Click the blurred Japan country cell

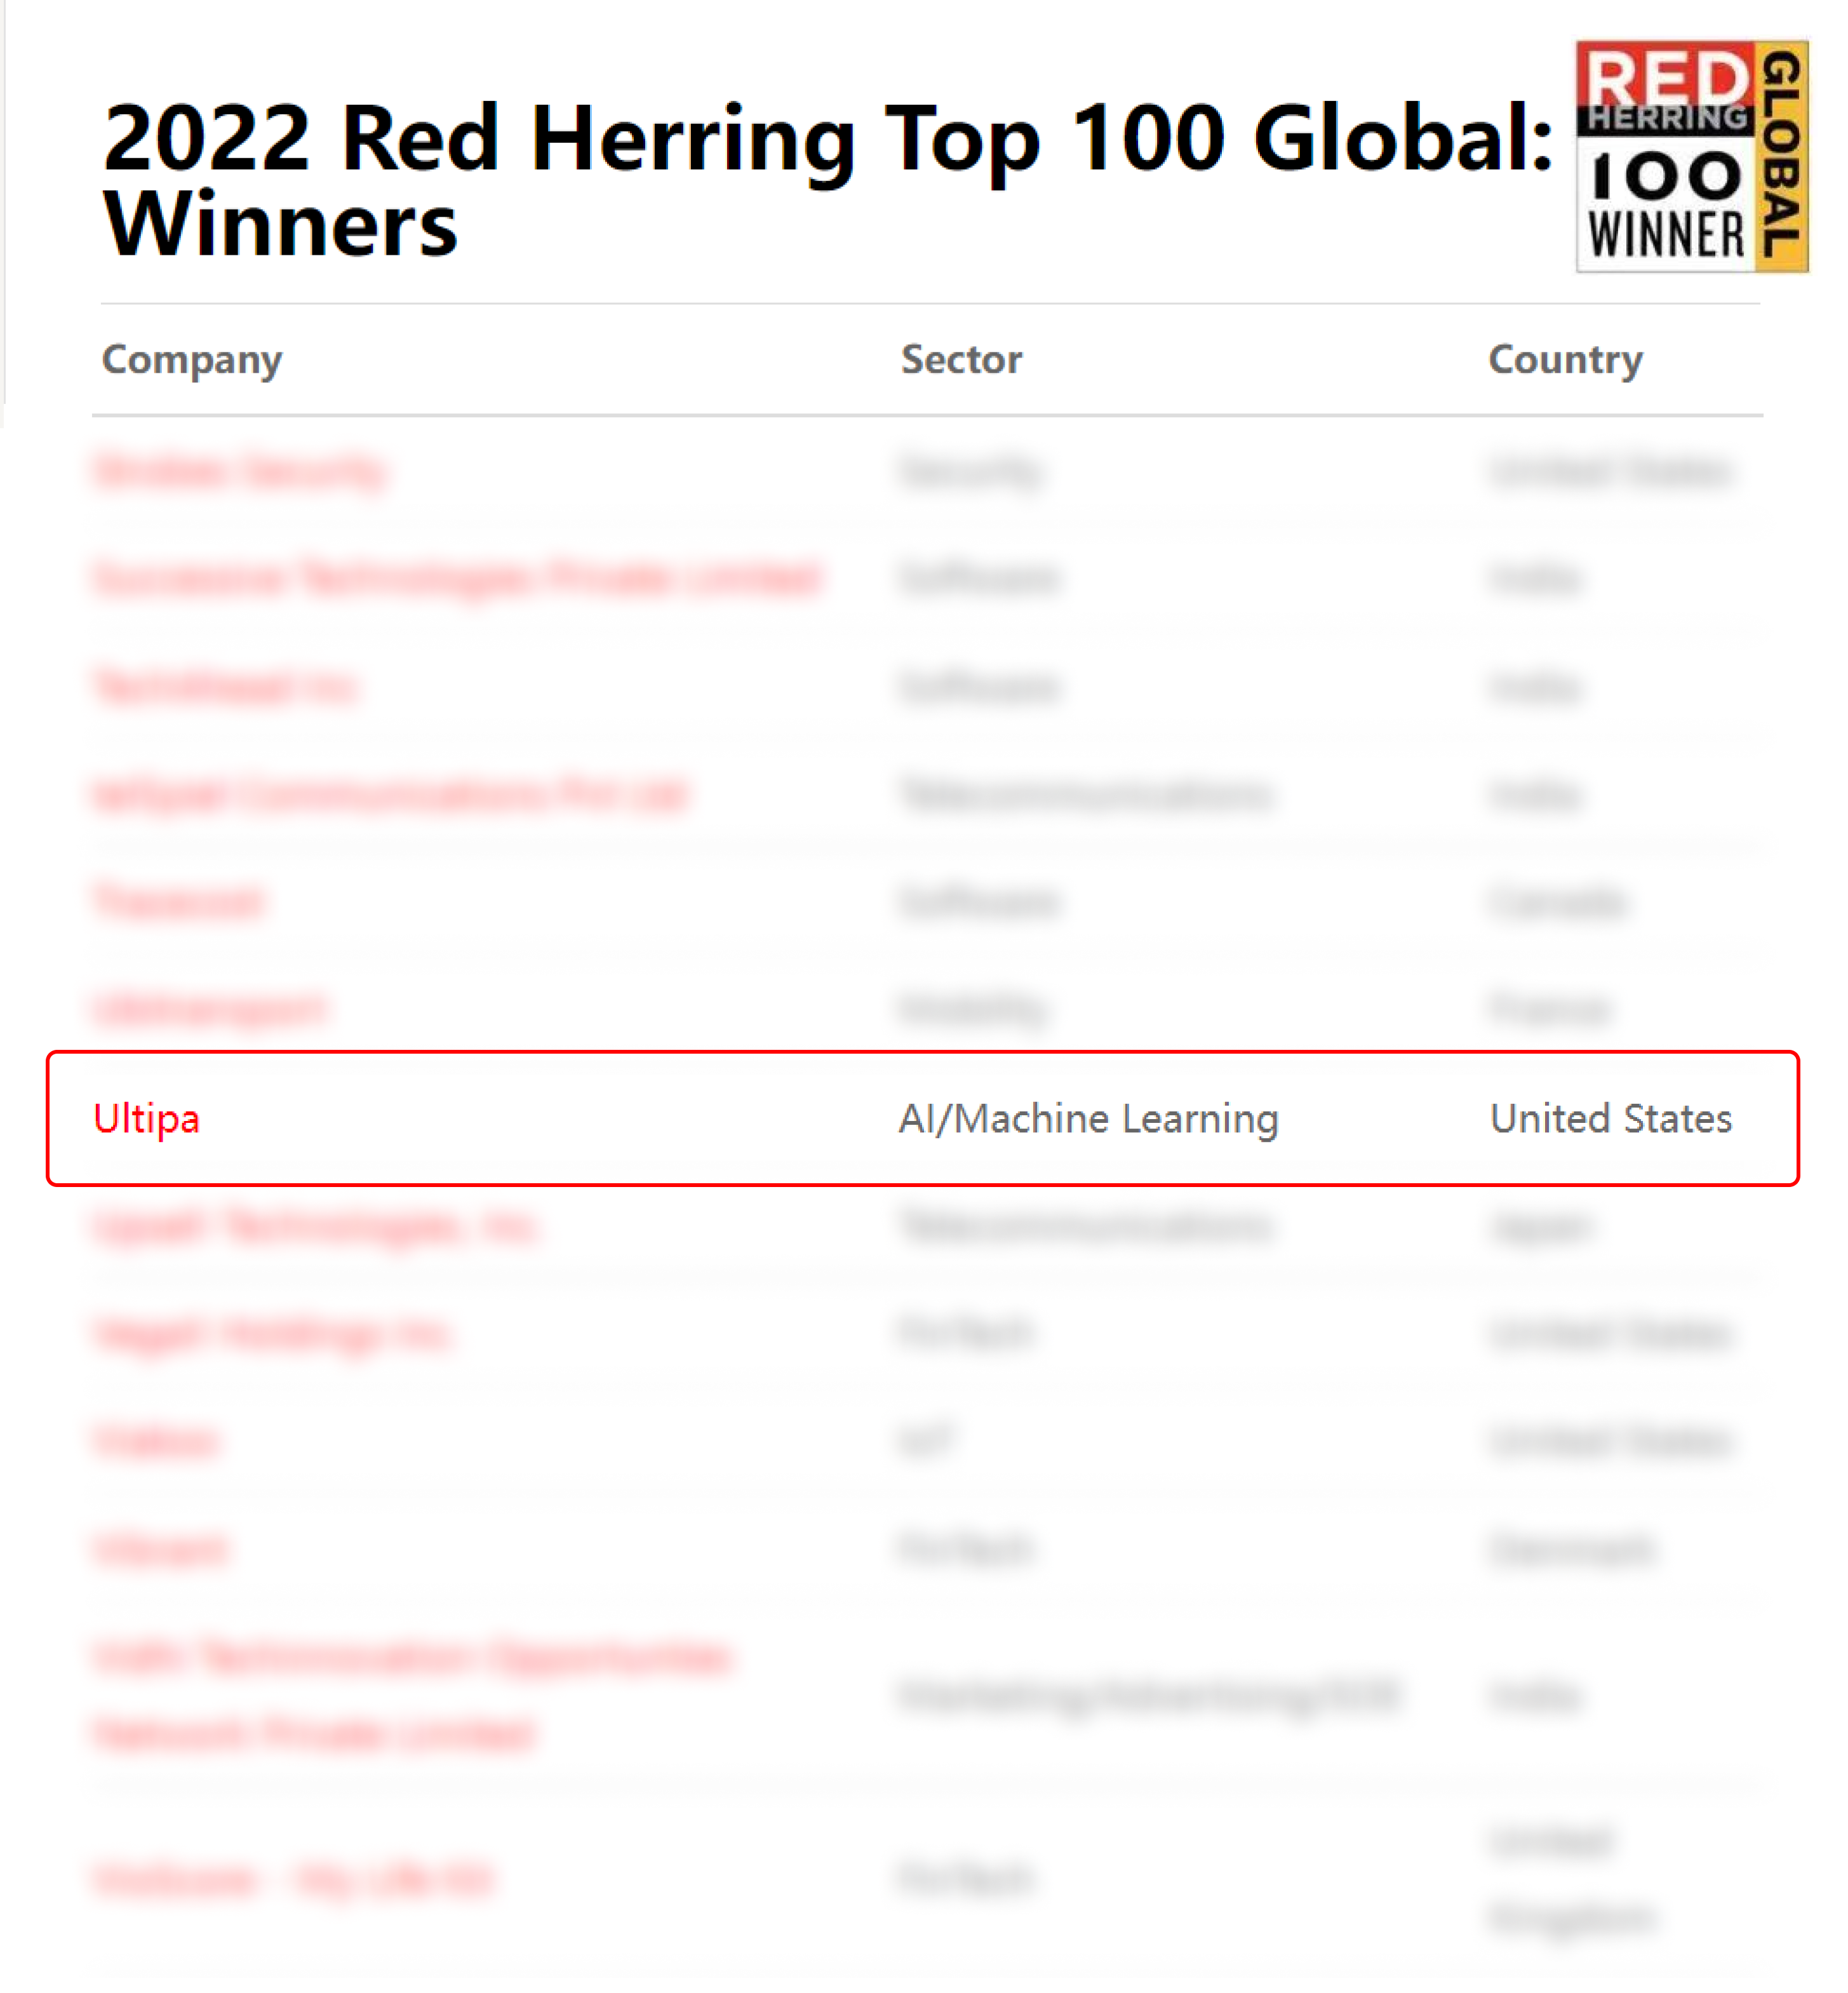(1540, 1226)
